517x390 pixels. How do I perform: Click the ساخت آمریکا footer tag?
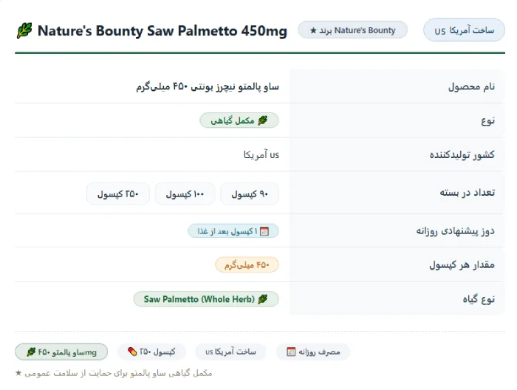click(230, 352)
